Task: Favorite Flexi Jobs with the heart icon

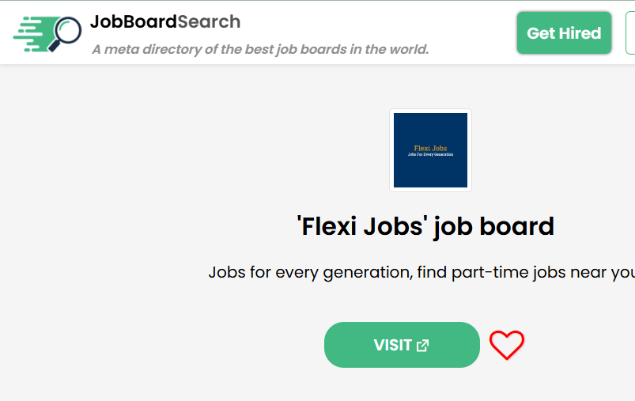Action: (x=507, y=345)
